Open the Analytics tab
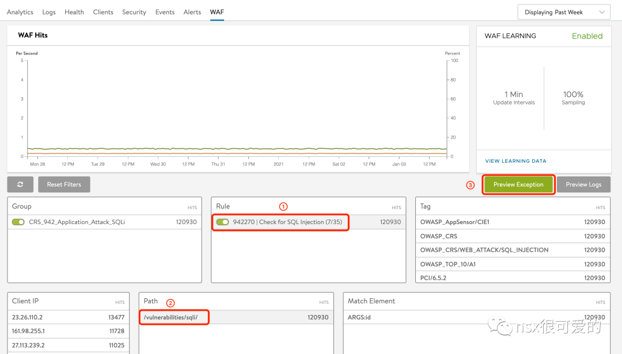 coord(20,12)
